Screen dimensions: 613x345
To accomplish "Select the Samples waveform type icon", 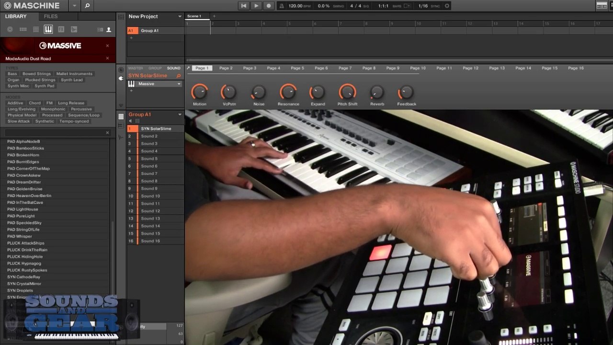I will [74, 29].
